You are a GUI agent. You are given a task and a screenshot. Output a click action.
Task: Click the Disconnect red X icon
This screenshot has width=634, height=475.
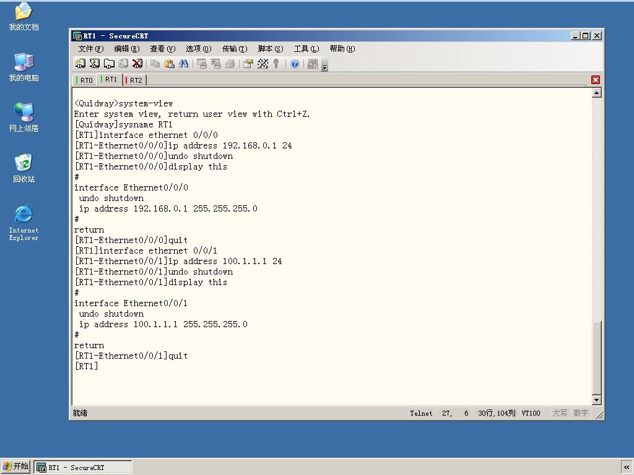tap(137, 64)
